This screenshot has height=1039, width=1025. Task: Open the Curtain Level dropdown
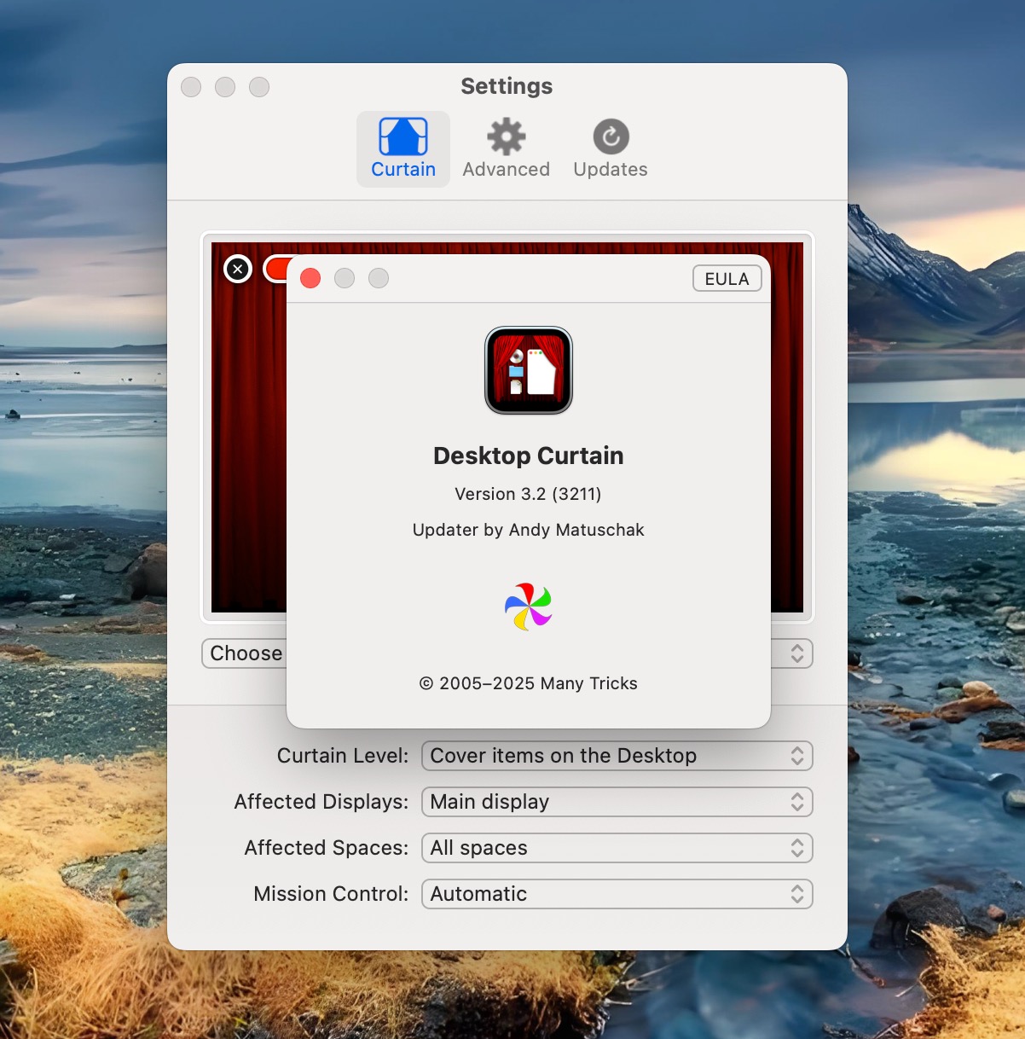tap(617, 756)
